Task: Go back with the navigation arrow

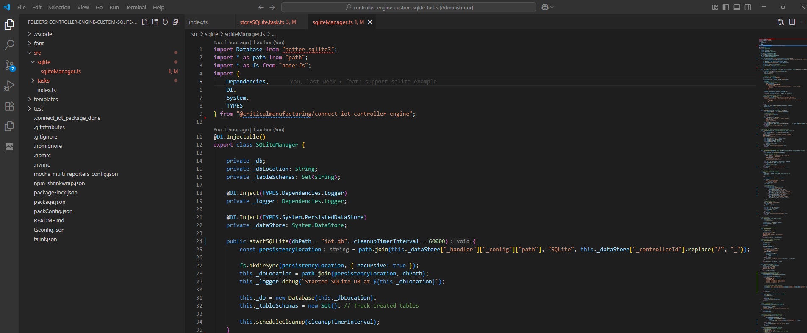Action: 261,7
